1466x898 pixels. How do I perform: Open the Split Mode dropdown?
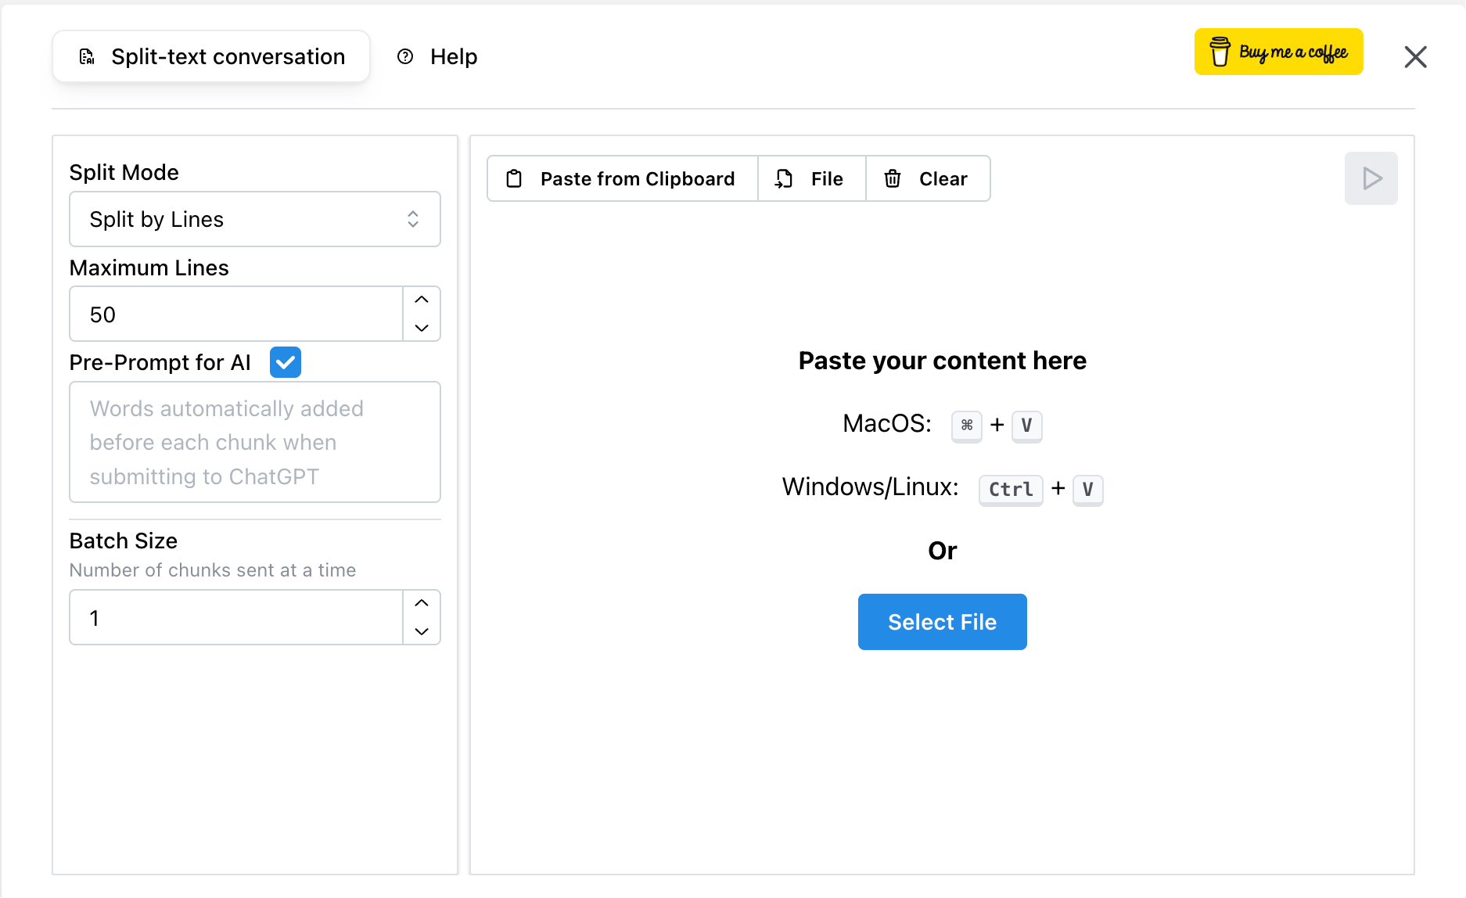(254, 219)
